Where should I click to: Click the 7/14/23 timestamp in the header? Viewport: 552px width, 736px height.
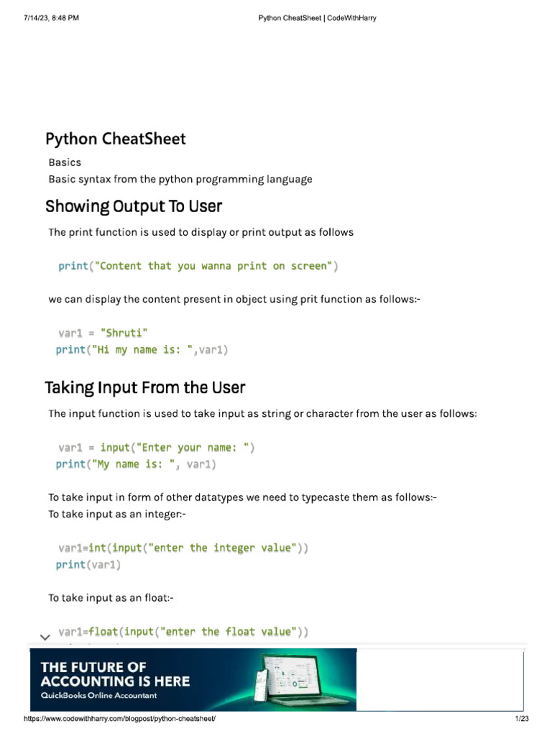coord(50,18)
